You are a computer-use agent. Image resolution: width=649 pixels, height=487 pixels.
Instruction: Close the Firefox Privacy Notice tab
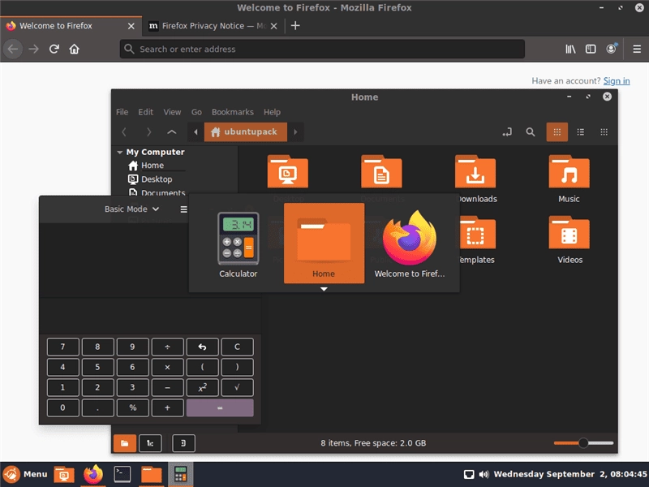pyautogui.click(x=273, y=26)
